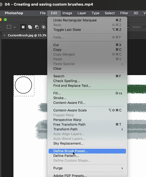Open the Select menu
This screenshot has height=177, width=146.
tap(110, 13)
